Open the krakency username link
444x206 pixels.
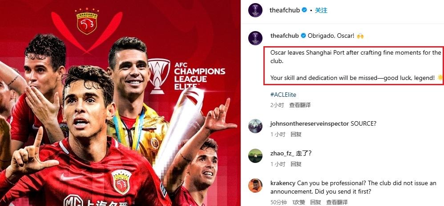click(x=283, y=183)
